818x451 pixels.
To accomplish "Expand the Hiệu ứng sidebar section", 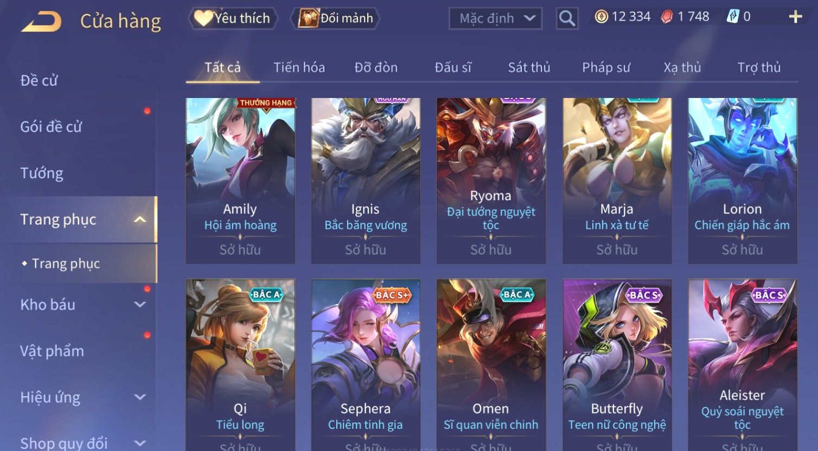I will click(x=140, y=397).
